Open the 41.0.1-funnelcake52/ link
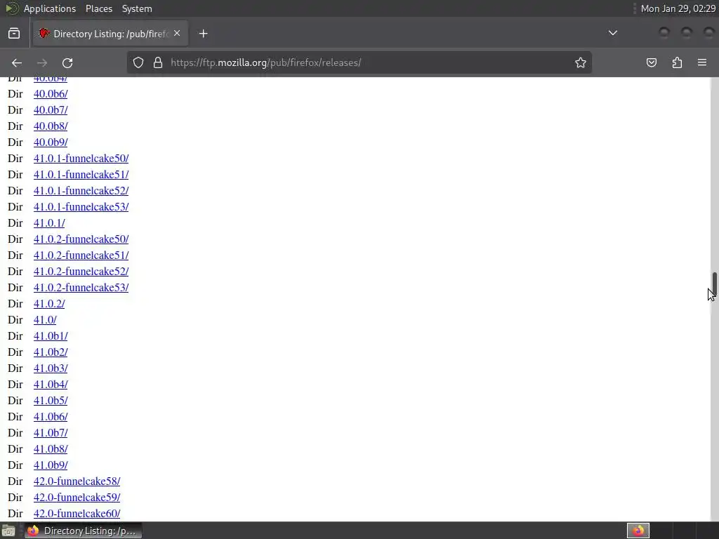This screenshot has height=539, width=719. click(81, 191)
